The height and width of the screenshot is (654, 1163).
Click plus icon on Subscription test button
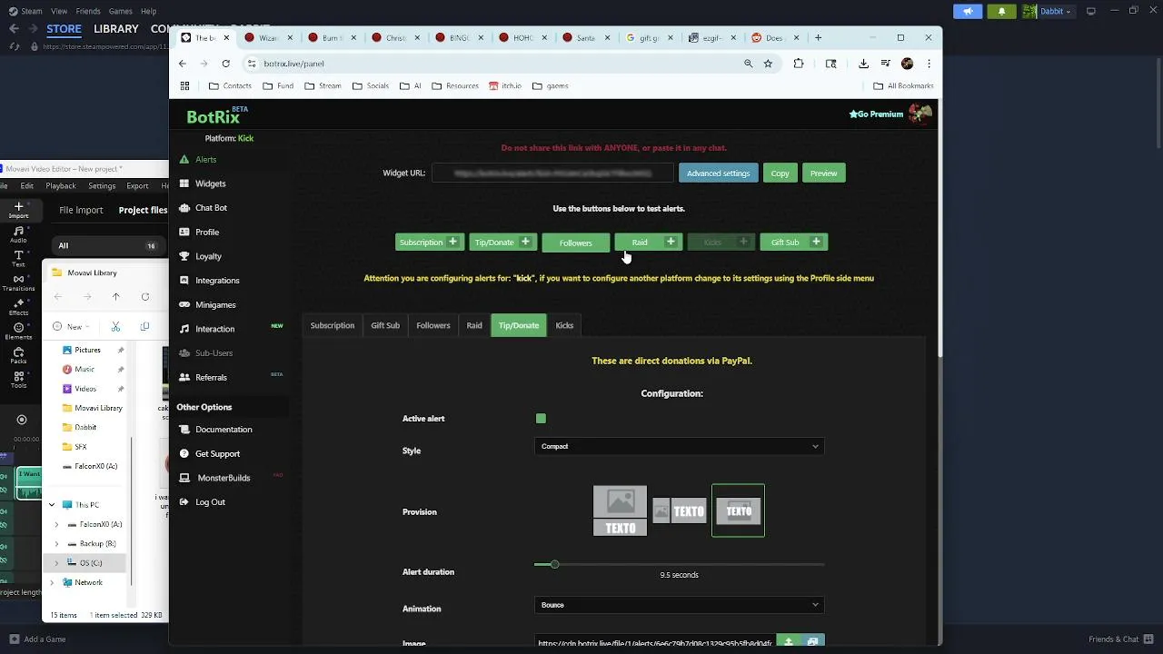point(452,242)
